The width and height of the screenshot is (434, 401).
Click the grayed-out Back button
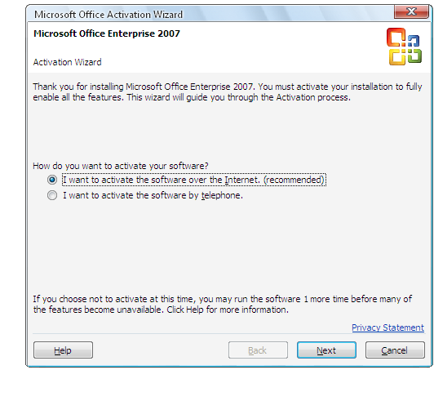point(258,350)
